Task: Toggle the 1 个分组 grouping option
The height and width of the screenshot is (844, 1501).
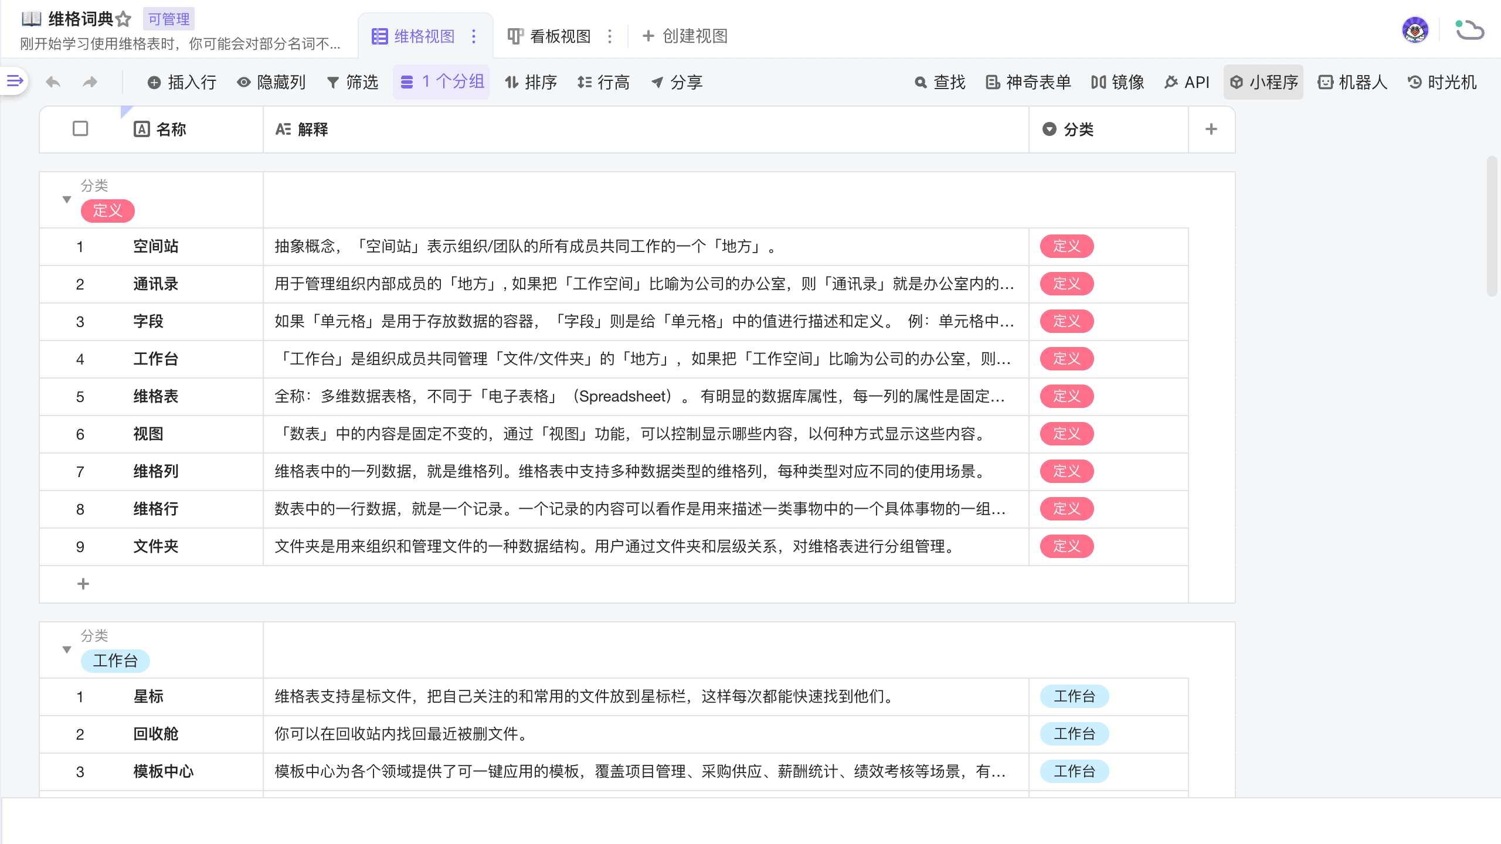Action: coord(442,82)
